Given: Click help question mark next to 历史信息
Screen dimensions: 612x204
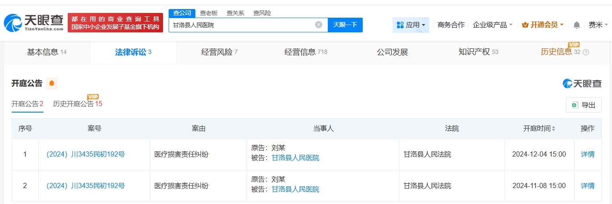Looking at the screenshot, I should (586, 52).
